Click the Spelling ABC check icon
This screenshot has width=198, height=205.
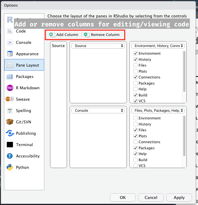(x=10, y=110)
